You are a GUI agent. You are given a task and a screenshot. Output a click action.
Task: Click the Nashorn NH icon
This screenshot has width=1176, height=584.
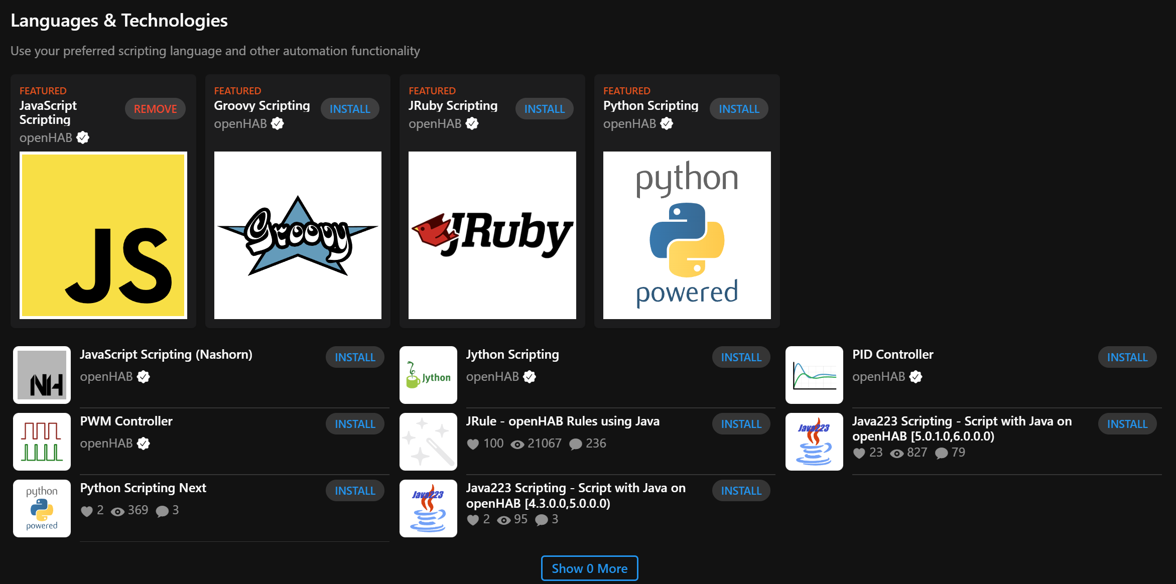(42, 374)
